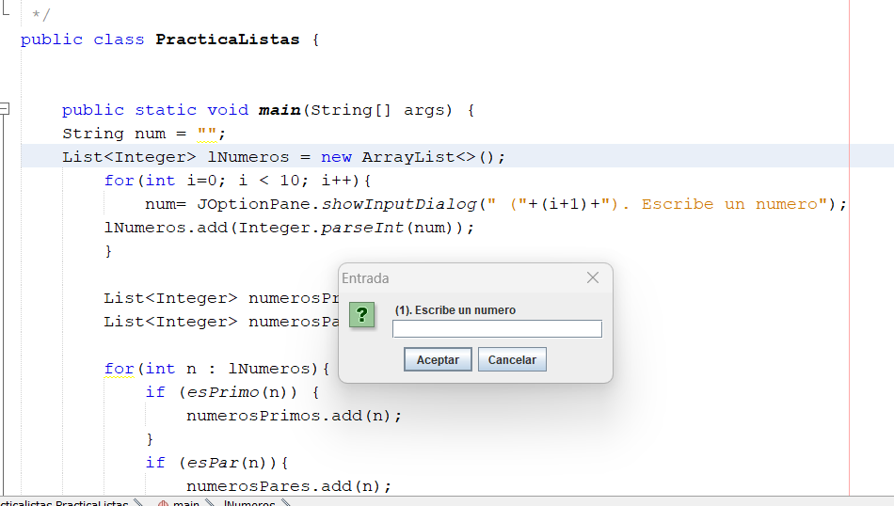Click the "Escribe un numero" dialog label
The width and height of the screenshot is (894, 506).
pyautogui.click(x=455, y=310)
